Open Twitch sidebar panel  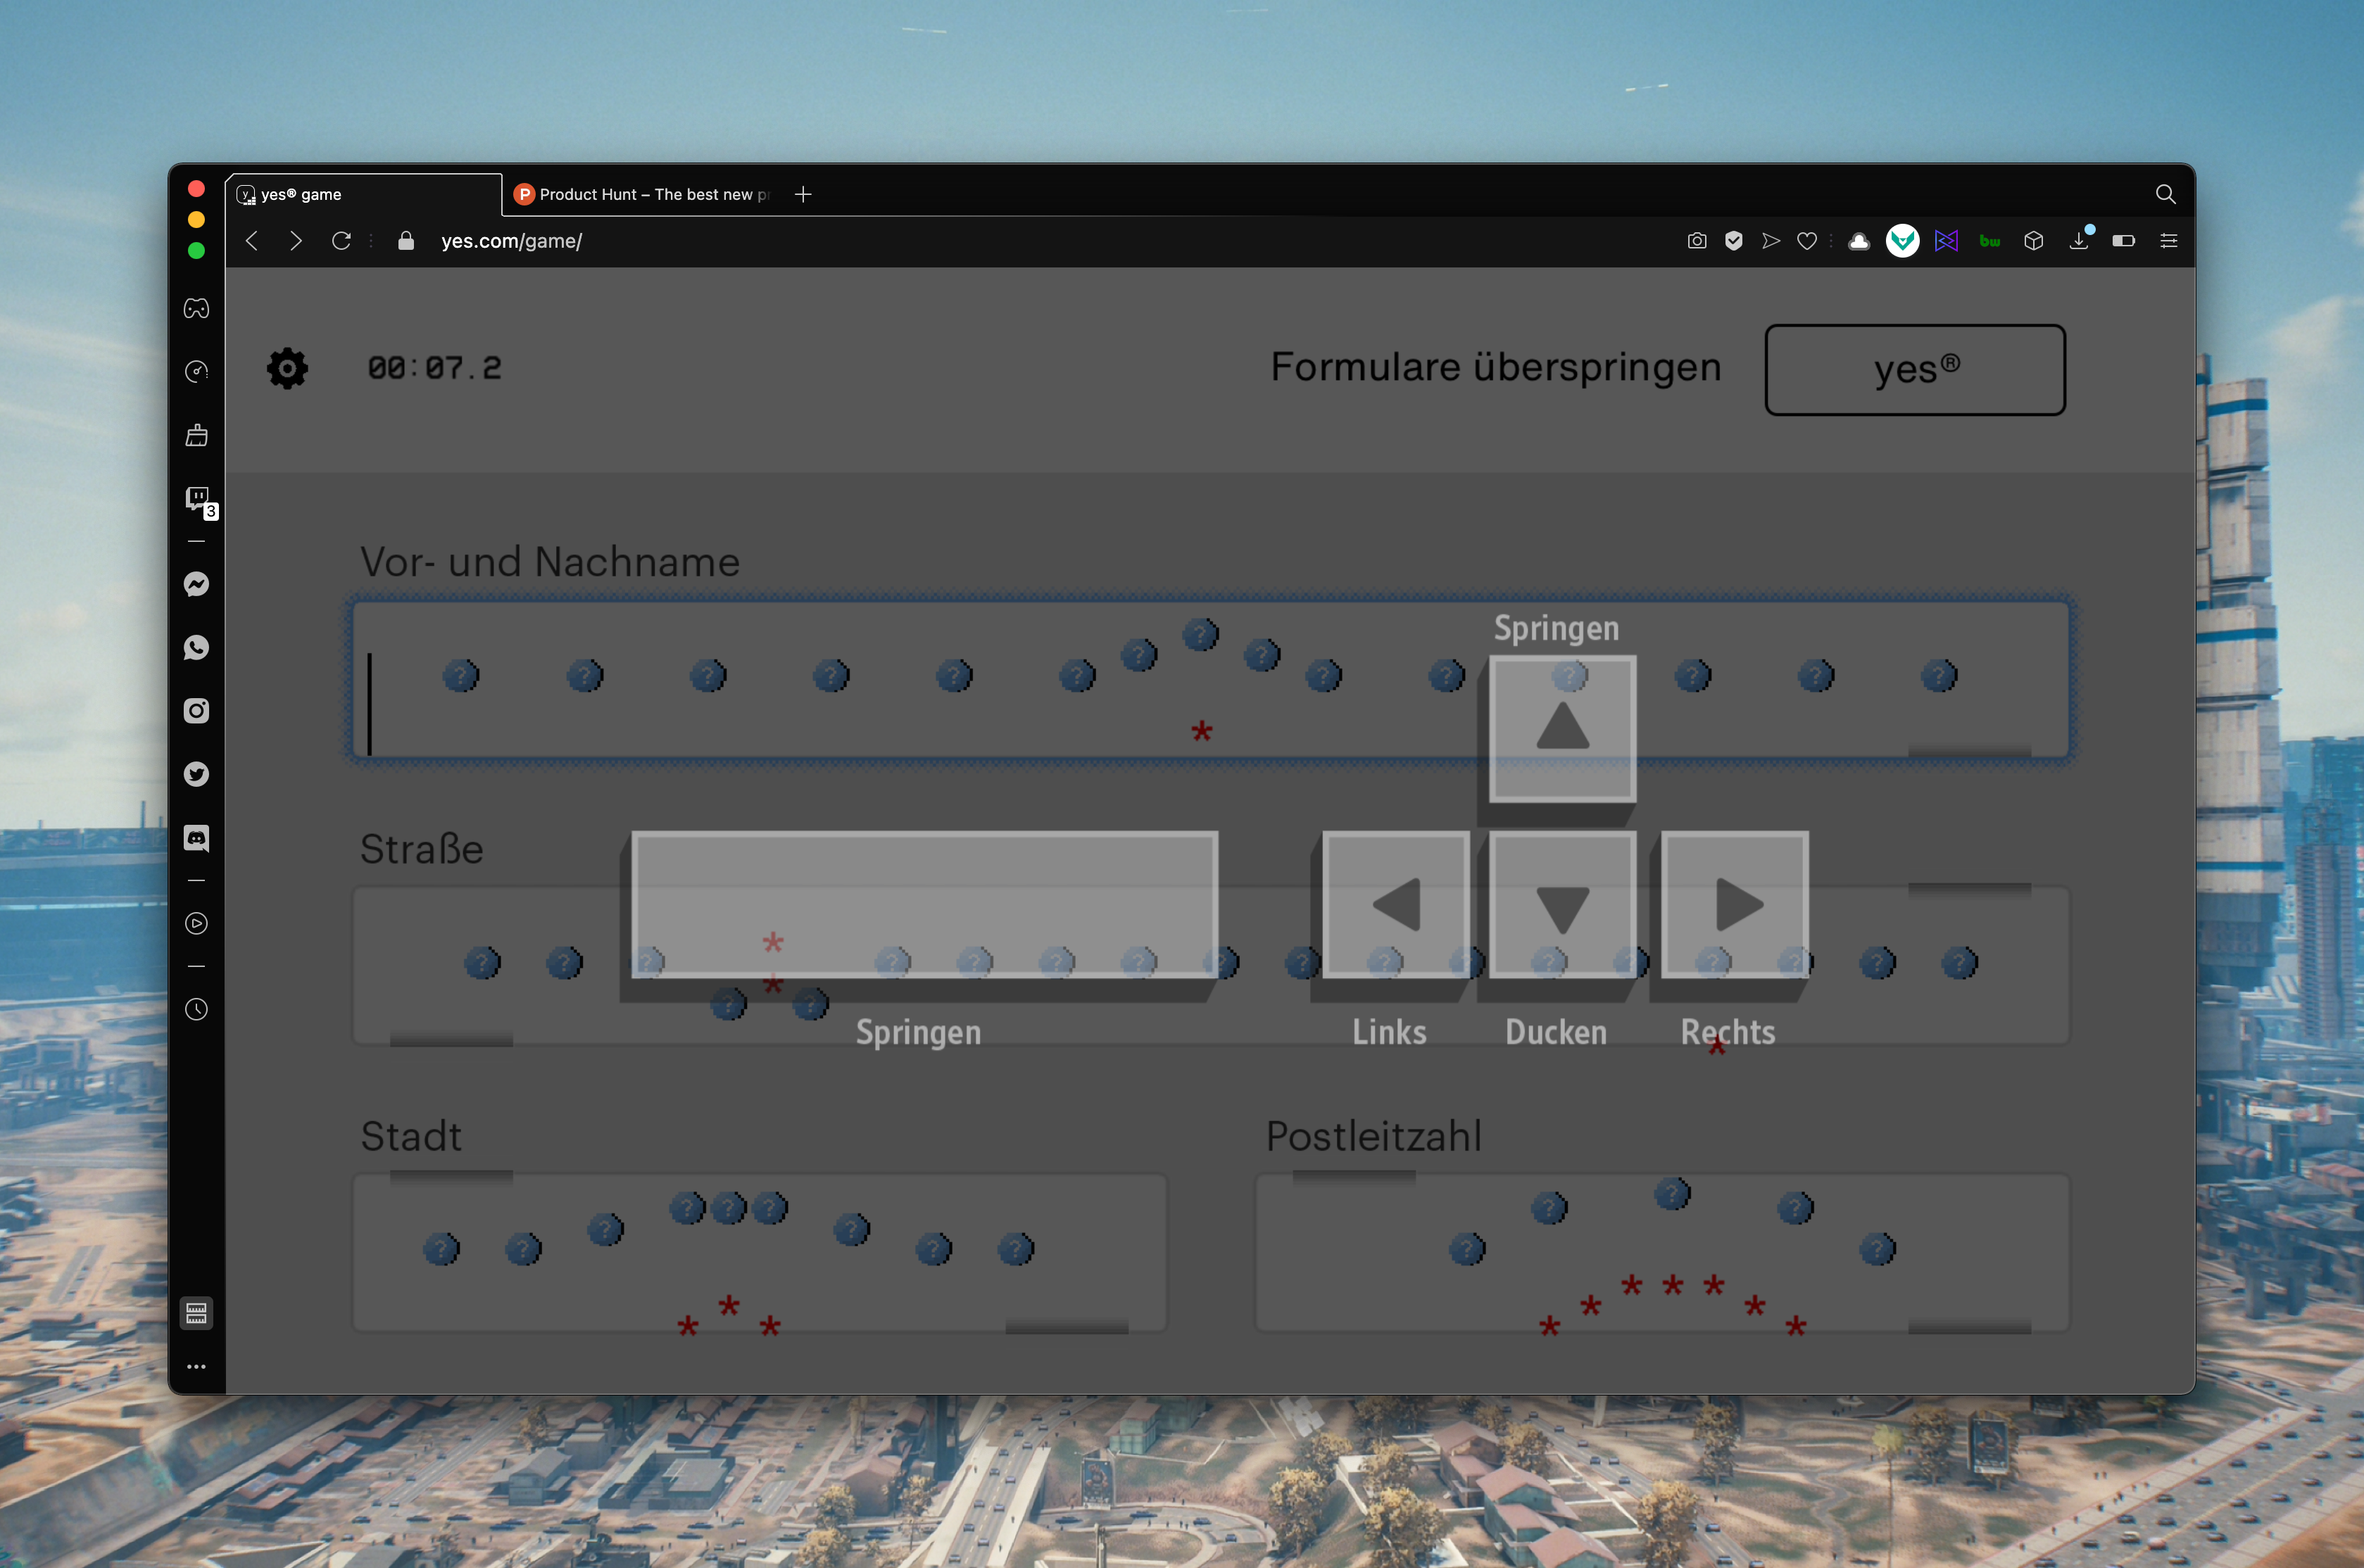click(196, 498)
